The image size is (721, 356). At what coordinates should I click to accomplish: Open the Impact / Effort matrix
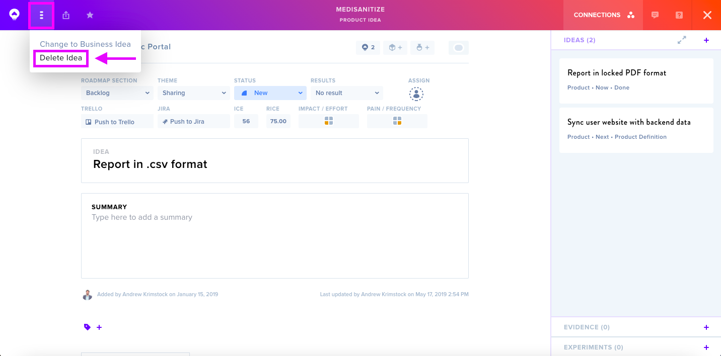329,121
